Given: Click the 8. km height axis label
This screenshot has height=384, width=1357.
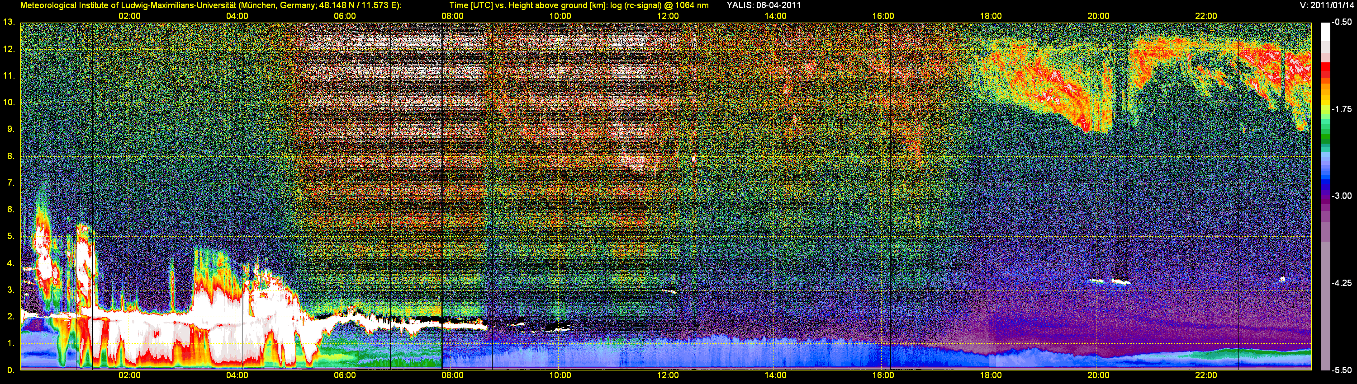Looking at the screenshot, I should tap(10, 156).
